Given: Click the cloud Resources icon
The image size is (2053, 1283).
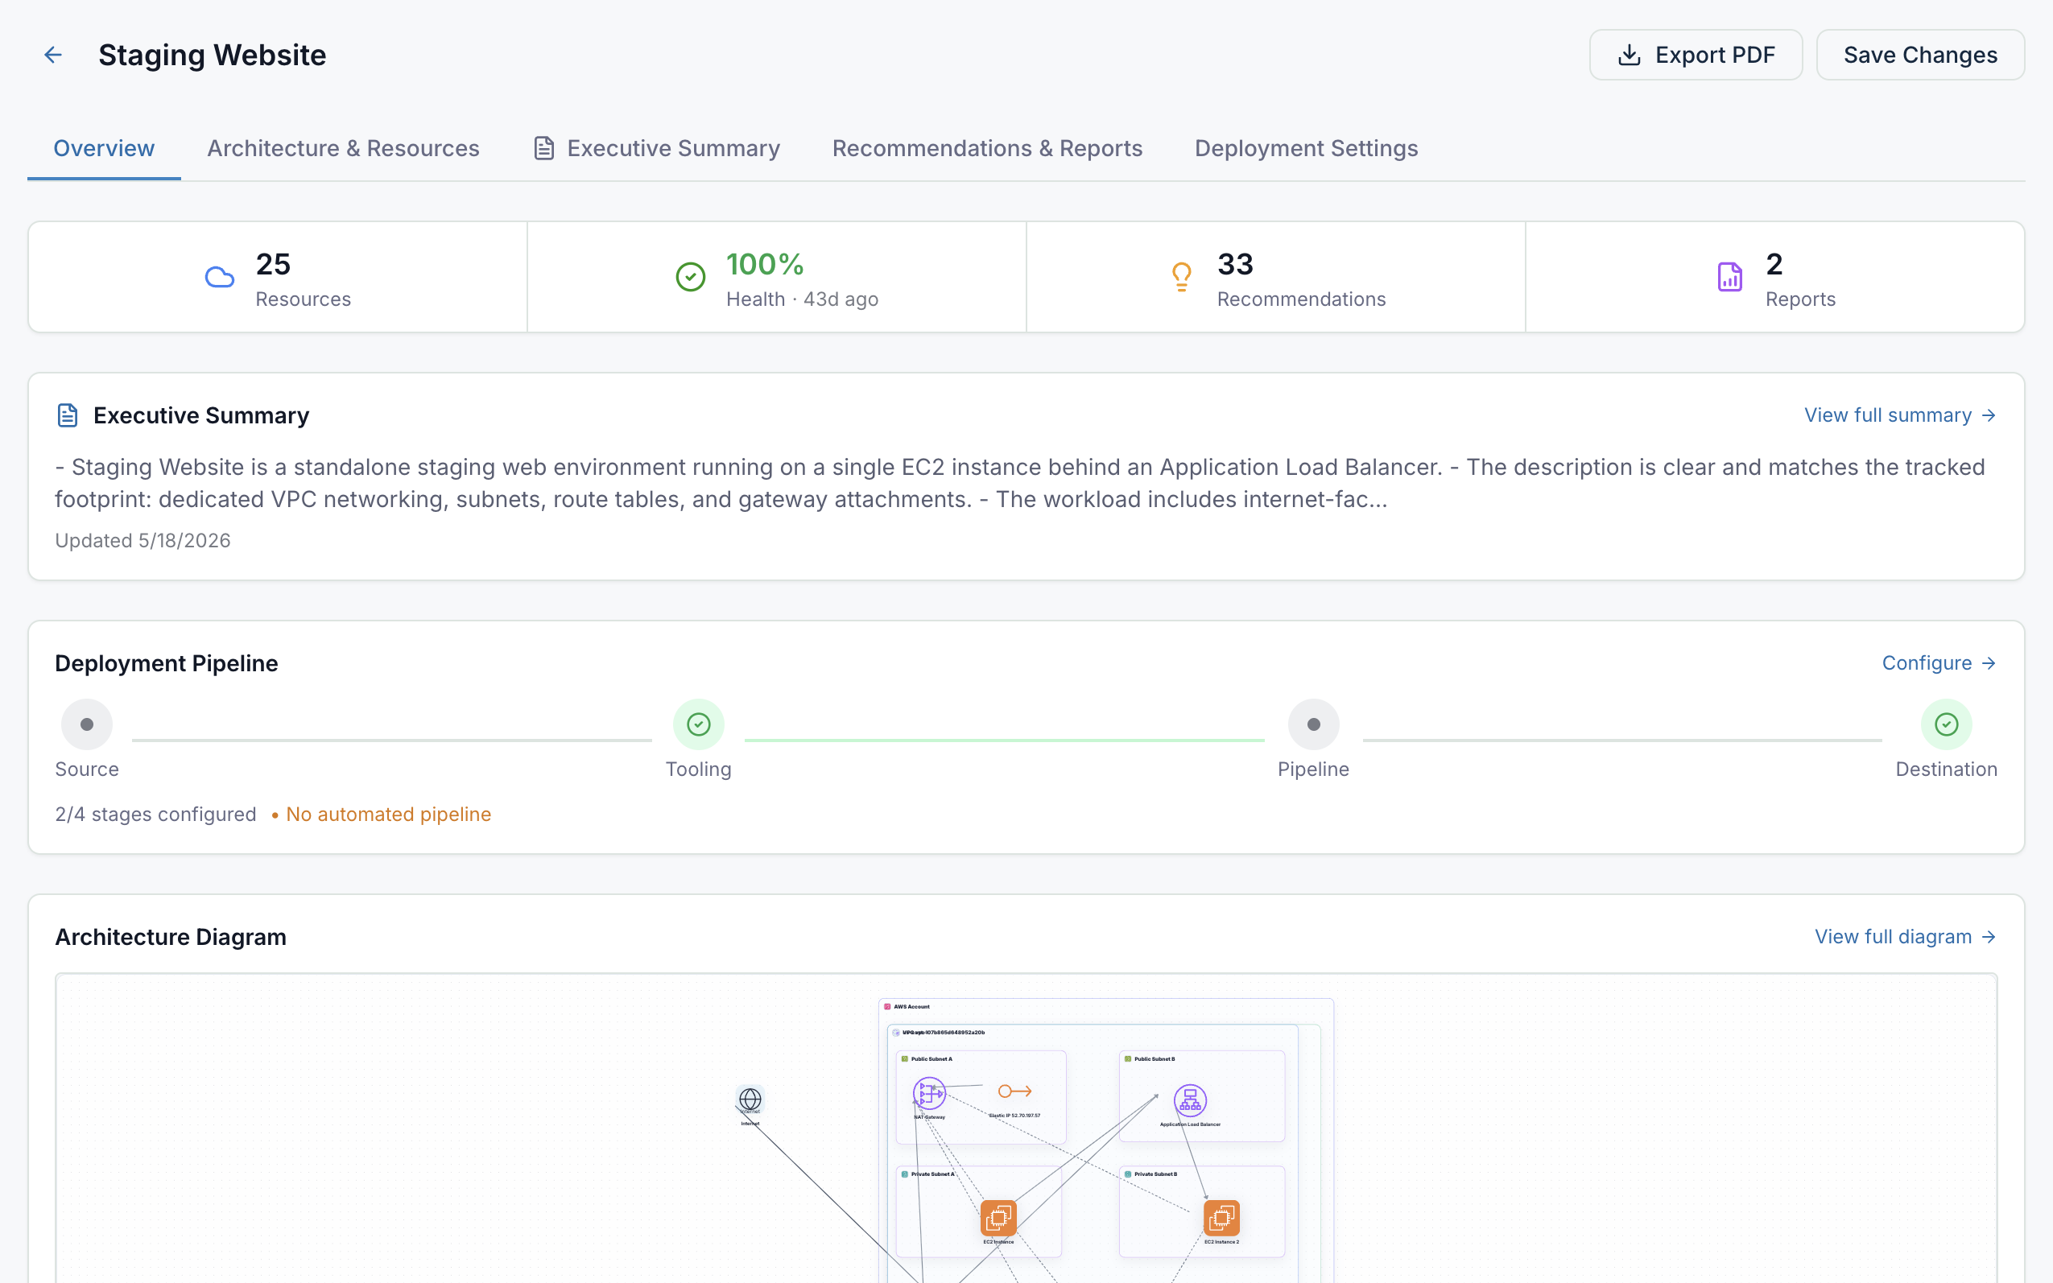Looking at the screenshot, I should click(220, 277).
